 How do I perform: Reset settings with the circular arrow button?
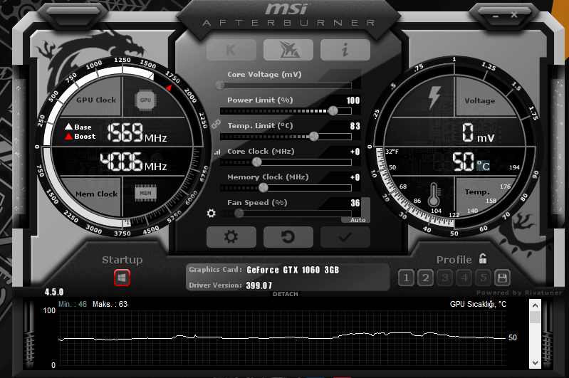pyautogui.click(x=288, y=237)
